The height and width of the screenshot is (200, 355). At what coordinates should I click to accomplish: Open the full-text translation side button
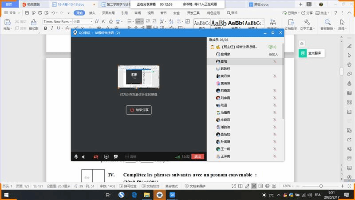pyautogui.click(x=313, y=53)
